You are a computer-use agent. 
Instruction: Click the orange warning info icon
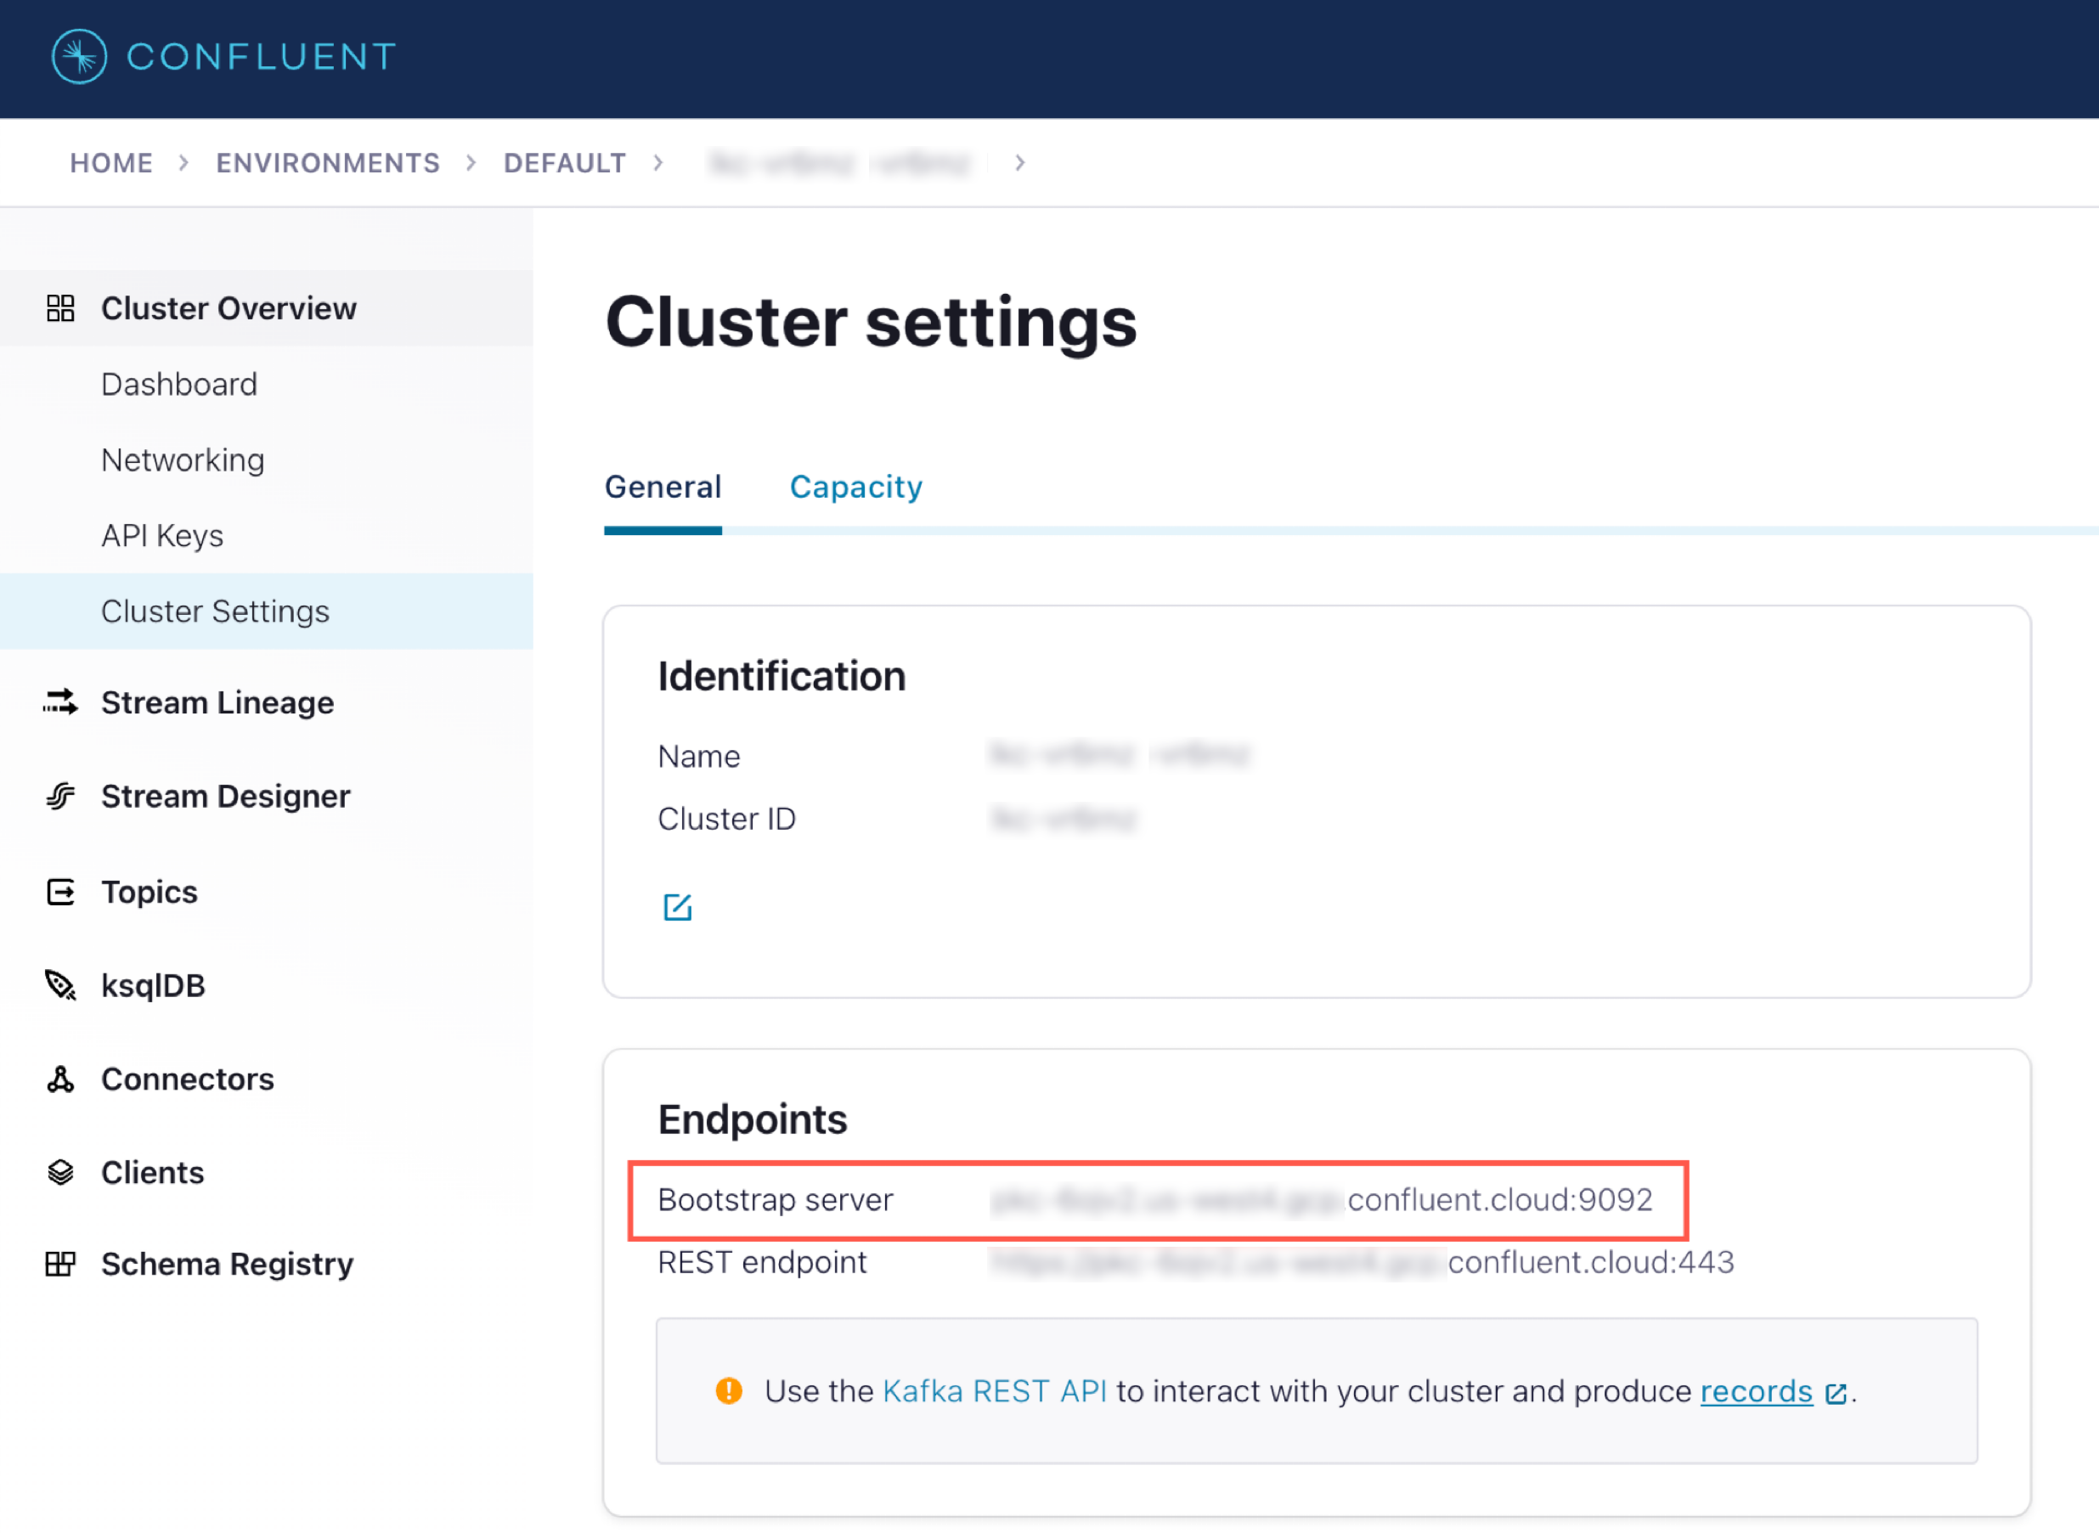[729, 1390]
